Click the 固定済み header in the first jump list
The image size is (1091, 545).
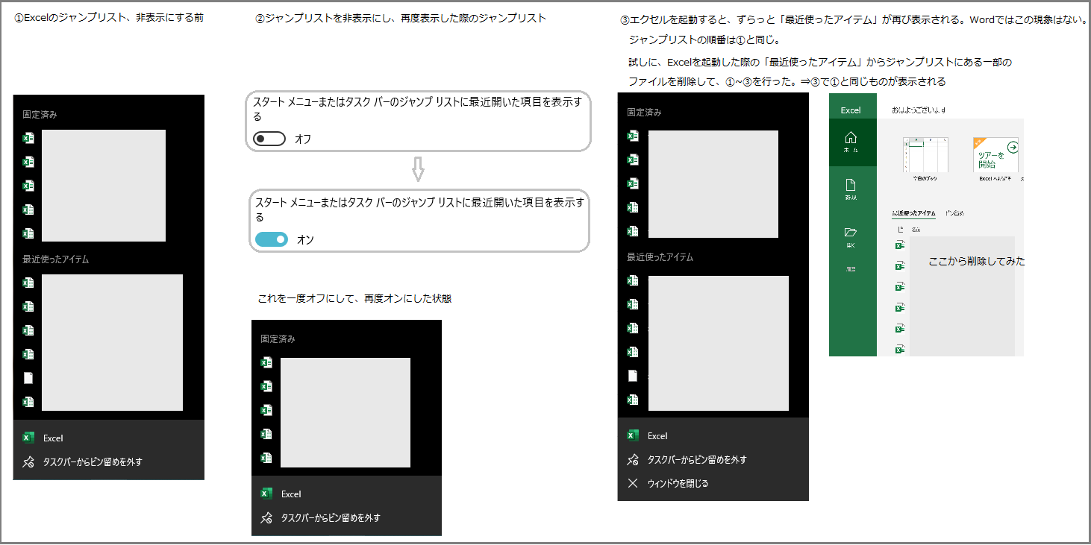pyautogui.click(x=40, y=115)
